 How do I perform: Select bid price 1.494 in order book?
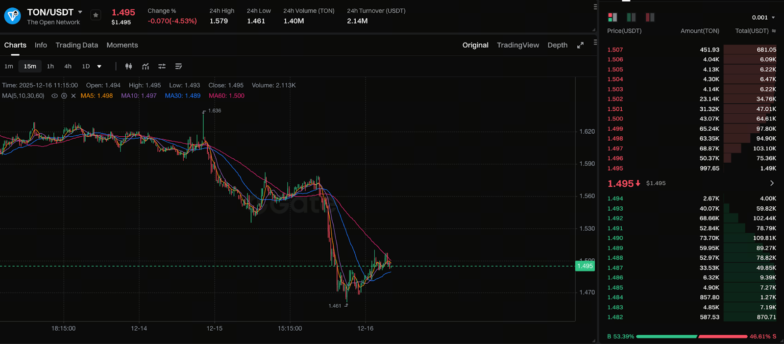coord(615,198)
